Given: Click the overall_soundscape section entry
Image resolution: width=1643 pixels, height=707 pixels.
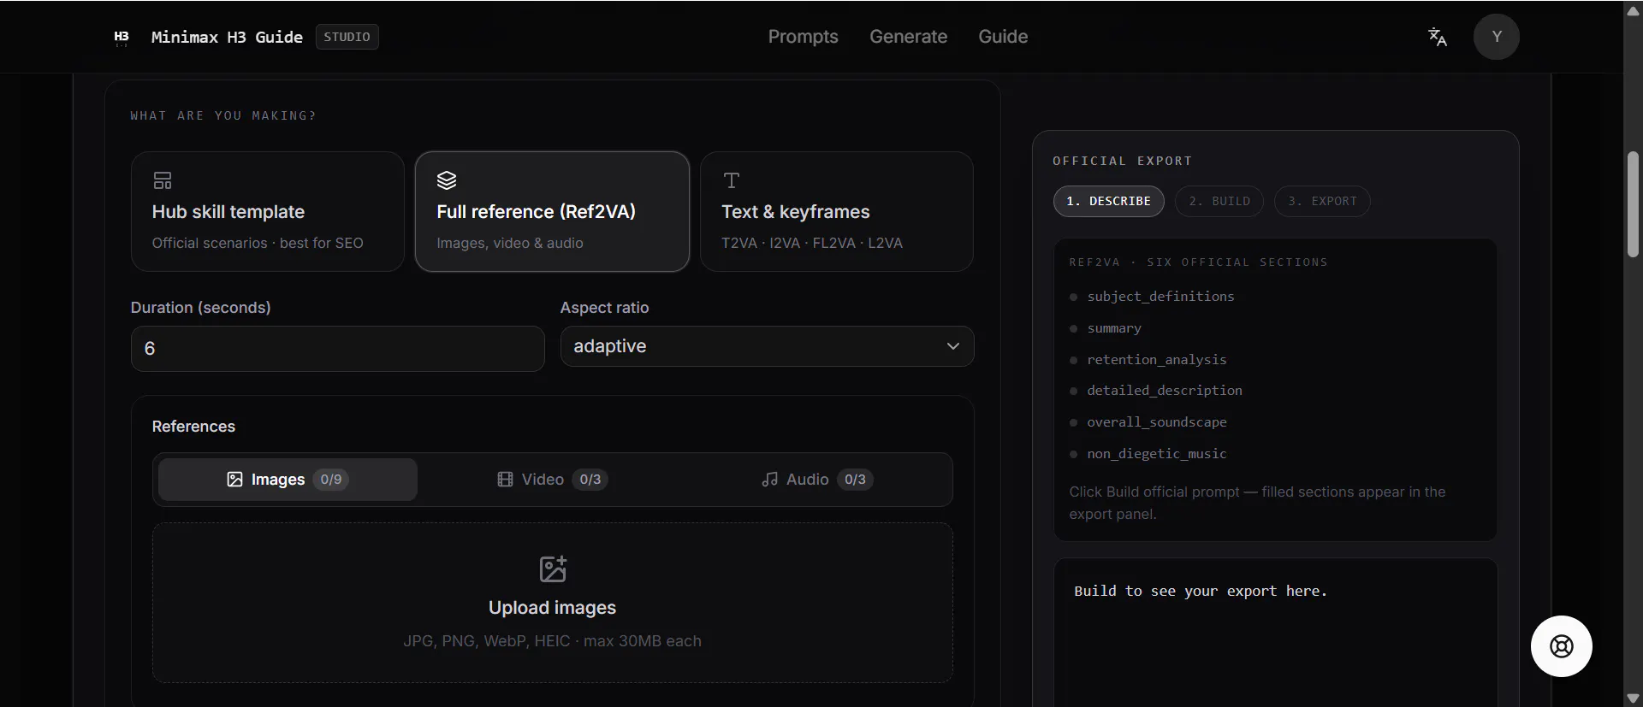Looking at the screenshot, I should point(1157,422).
